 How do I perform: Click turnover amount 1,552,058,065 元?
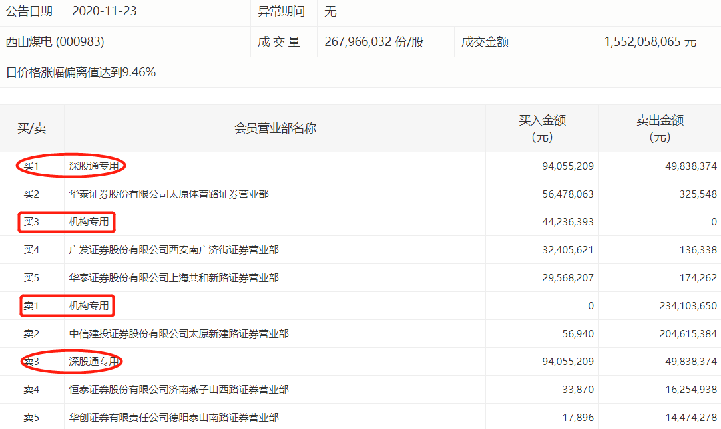[650, 42]
